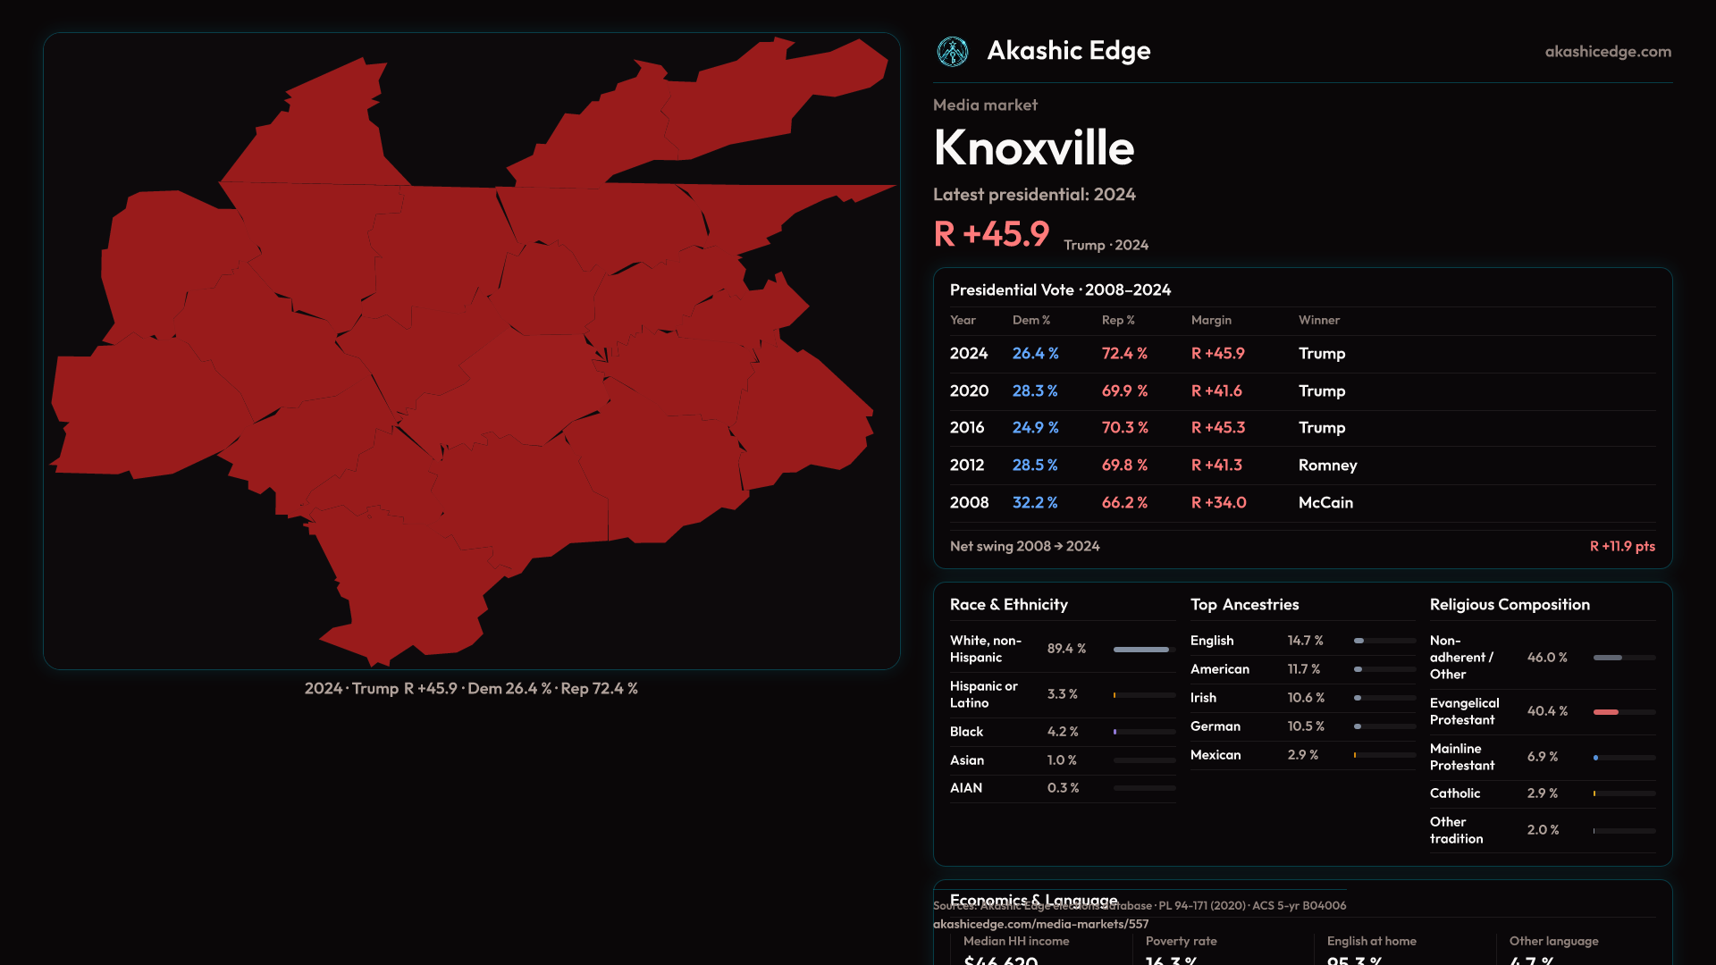Click the Evangelical Protestant red bar

click(x=1606, y=712)
